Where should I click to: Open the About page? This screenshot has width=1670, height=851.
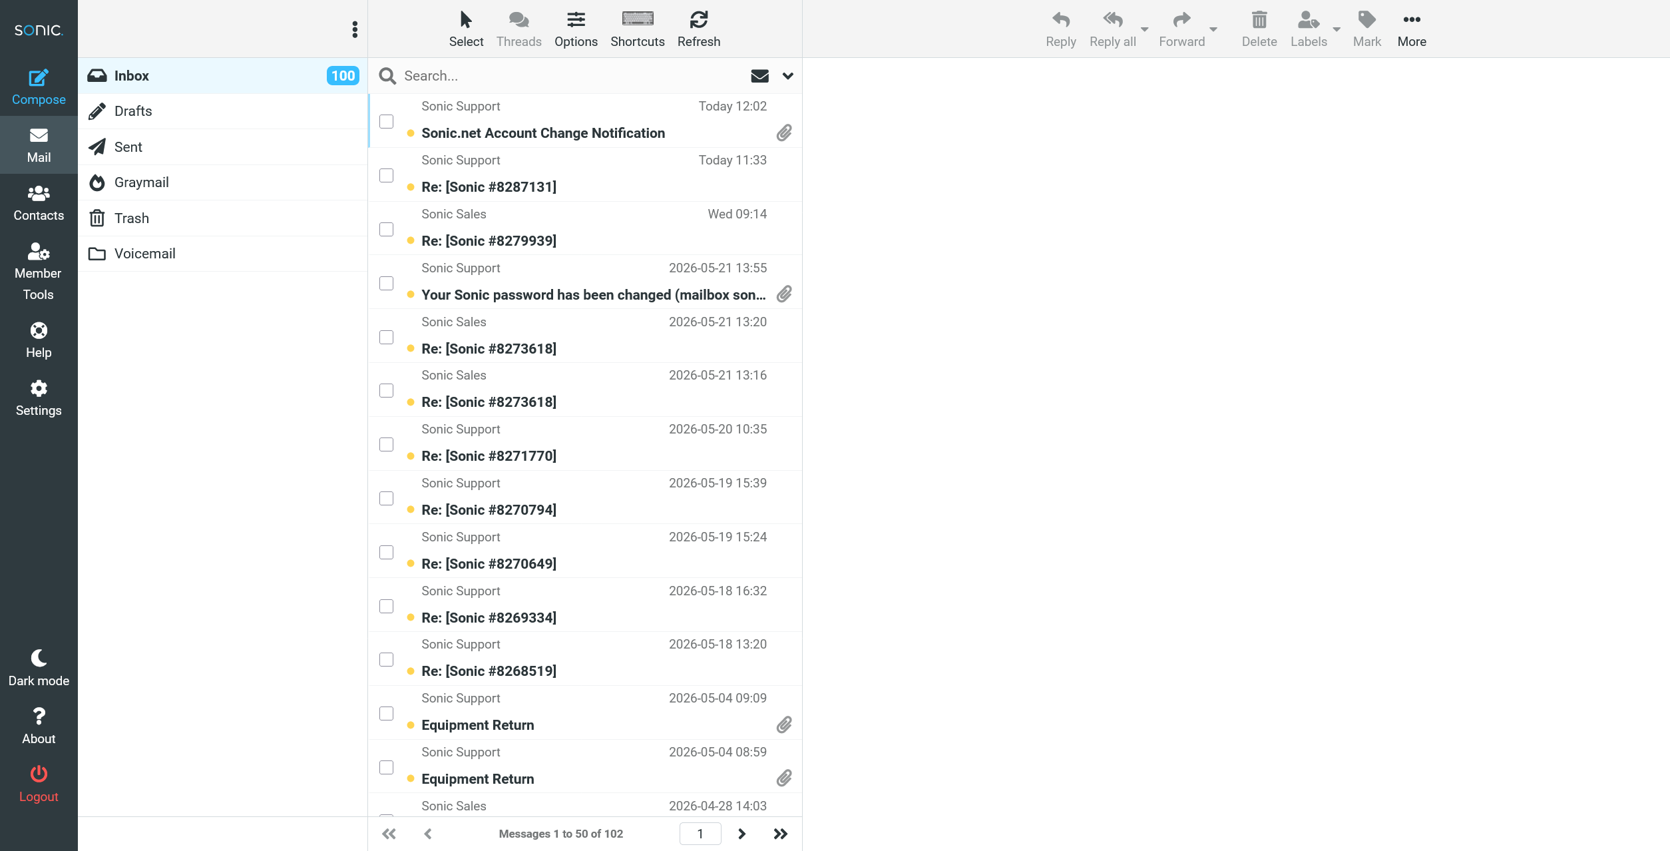[x=39, y=726]
